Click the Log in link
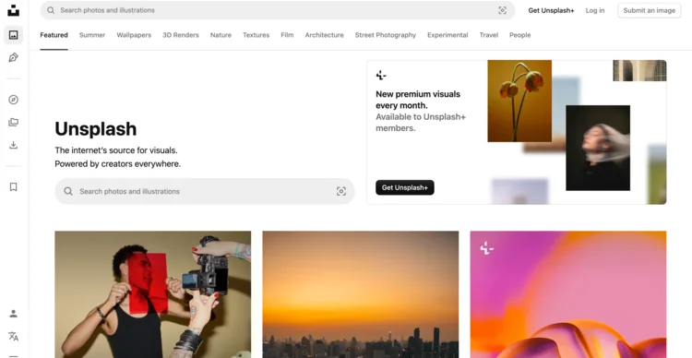 595,10
